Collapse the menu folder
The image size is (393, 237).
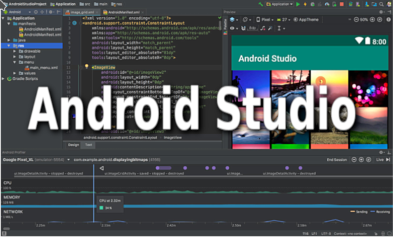(14, 62)
